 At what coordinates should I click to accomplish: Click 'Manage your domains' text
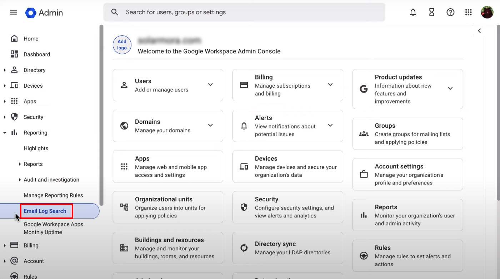tap(162, 130)
